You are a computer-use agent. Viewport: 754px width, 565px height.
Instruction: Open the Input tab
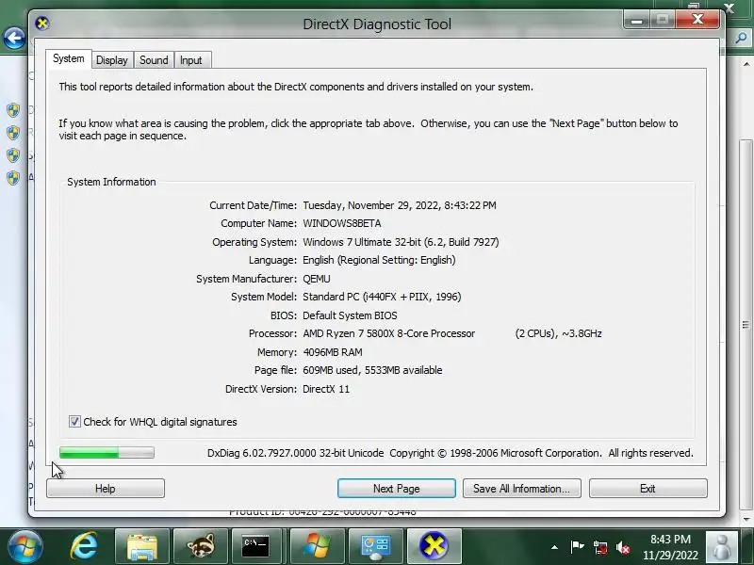[191, 60]
